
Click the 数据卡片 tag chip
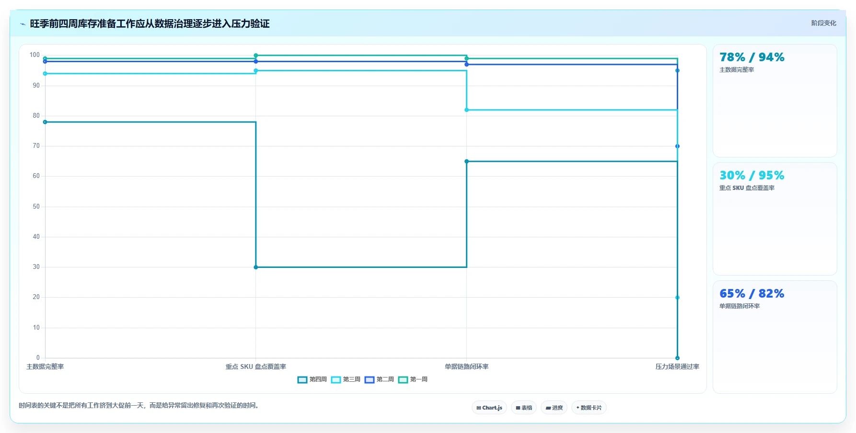tap(589, 408)
